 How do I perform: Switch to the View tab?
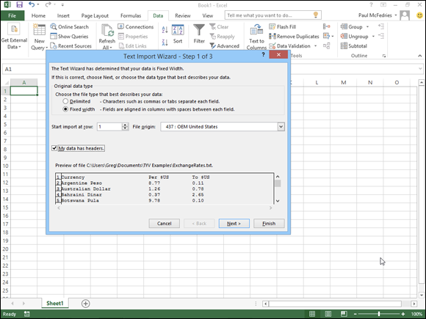207,15
